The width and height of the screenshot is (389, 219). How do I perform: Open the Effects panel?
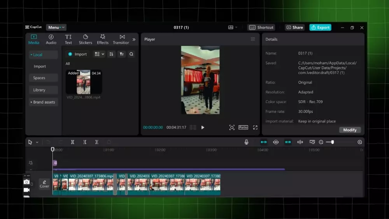(103, 39)
